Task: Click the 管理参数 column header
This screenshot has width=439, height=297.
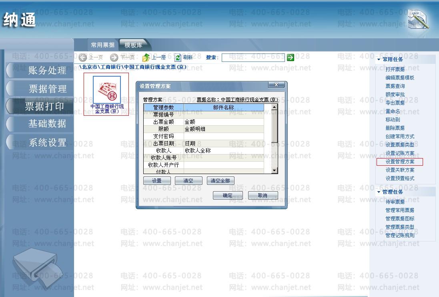Action: pos(164,107)
